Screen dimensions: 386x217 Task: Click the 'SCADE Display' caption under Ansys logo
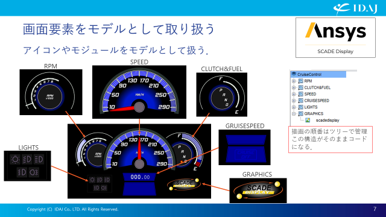tap(335, 51)
